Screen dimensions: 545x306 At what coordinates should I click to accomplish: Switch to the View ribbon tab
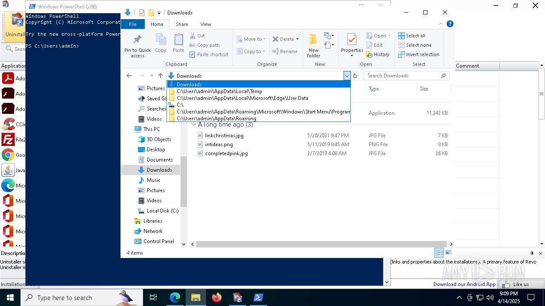[206, 24]
